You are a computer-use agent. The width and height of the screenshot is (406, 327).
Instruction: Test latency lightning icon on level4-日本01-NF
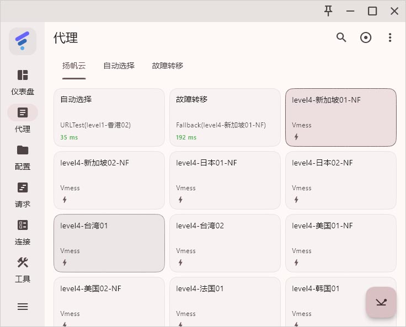coord(180,200)
